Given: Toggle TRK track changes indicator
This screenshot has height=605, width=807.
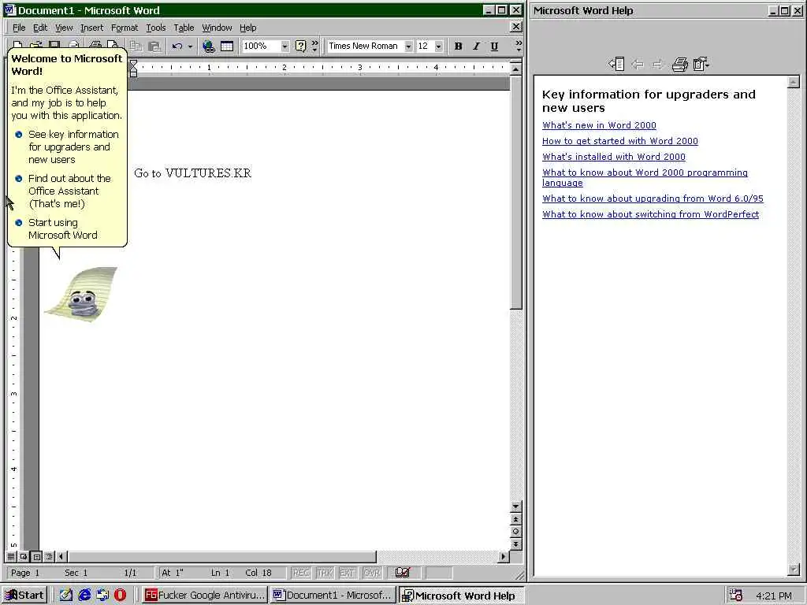Looking at the screenshot, I should point(324,573).
